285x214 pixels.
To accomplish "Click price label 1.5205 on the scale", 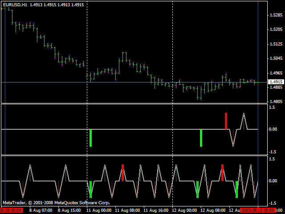I will pyautogui.click(x=276, y=29).
